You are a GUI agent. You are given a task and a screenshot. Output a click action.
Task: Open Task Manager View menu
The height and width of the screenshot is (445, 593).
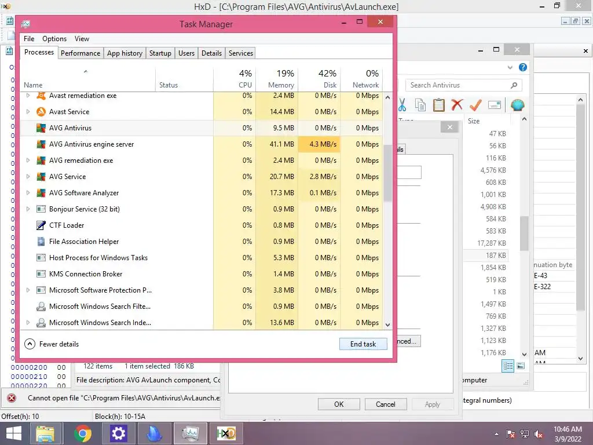point(82,39)
